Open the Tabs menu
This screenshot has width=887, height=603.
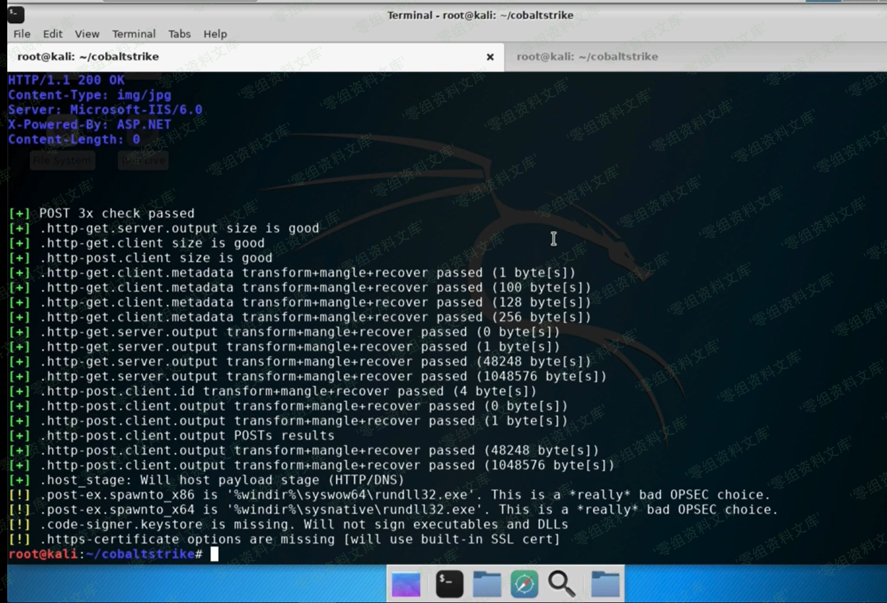click(179, 34)
